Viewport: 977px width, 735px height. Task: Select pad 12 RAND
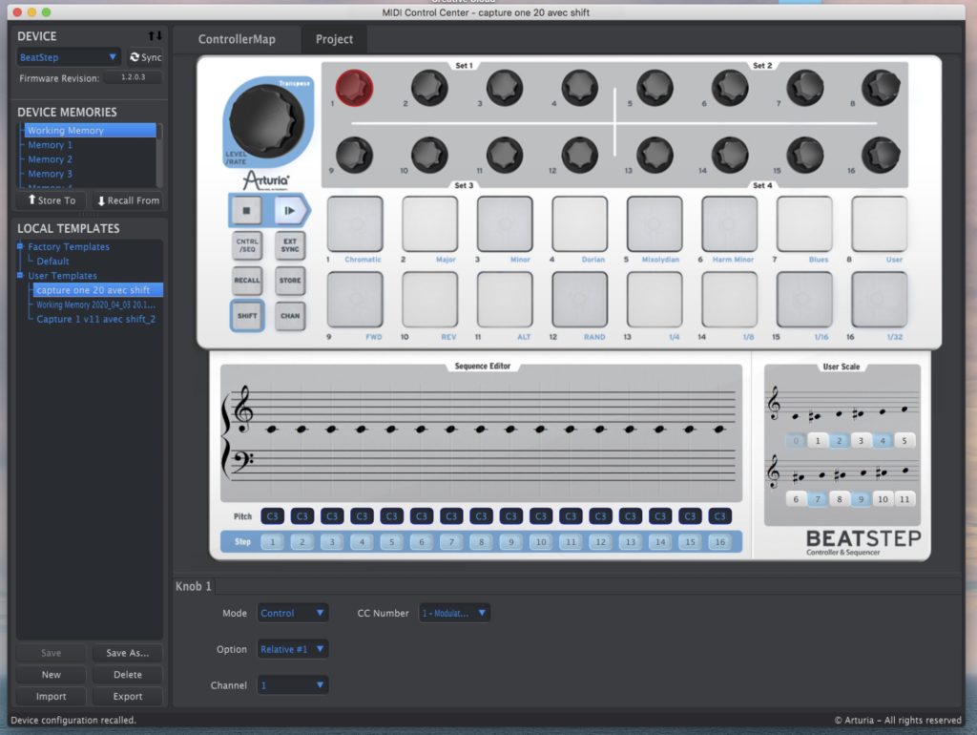(579, 300)
